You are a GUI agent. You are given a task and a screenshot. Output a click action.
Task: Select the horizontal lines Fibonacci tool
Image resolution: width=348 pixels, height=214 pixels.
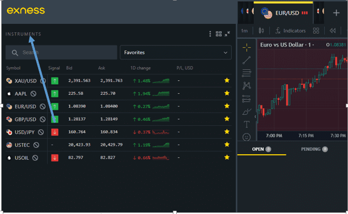(x=247, y=73)
